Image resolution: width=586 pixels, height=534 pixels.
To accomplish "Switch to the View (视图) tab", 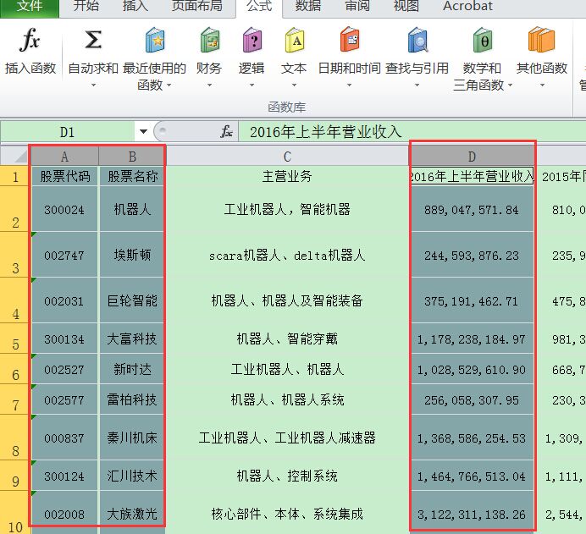I will 406,7.
